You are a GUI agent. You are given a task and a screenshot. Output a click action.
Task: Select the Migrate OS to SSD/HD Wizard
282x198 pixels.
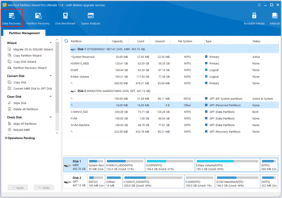[30, 49]
